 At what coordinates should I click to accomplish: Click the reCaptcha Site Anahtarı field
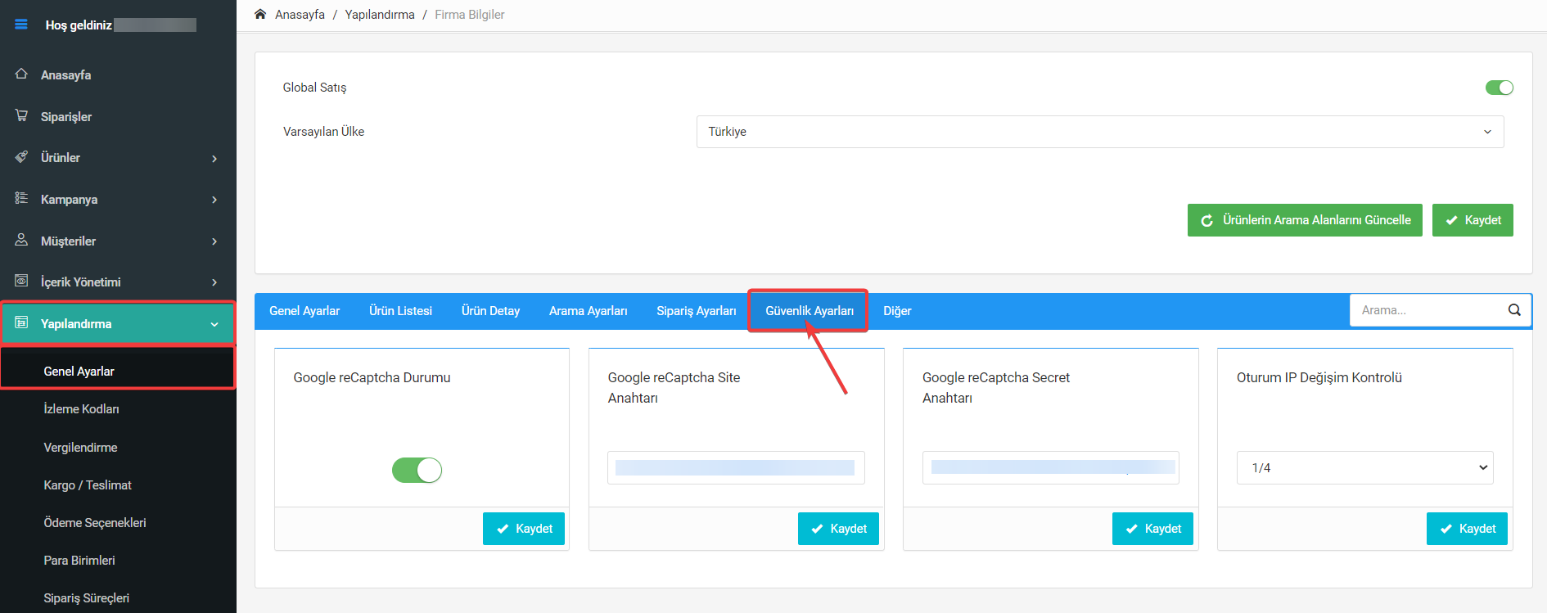[x=736, y=467]
